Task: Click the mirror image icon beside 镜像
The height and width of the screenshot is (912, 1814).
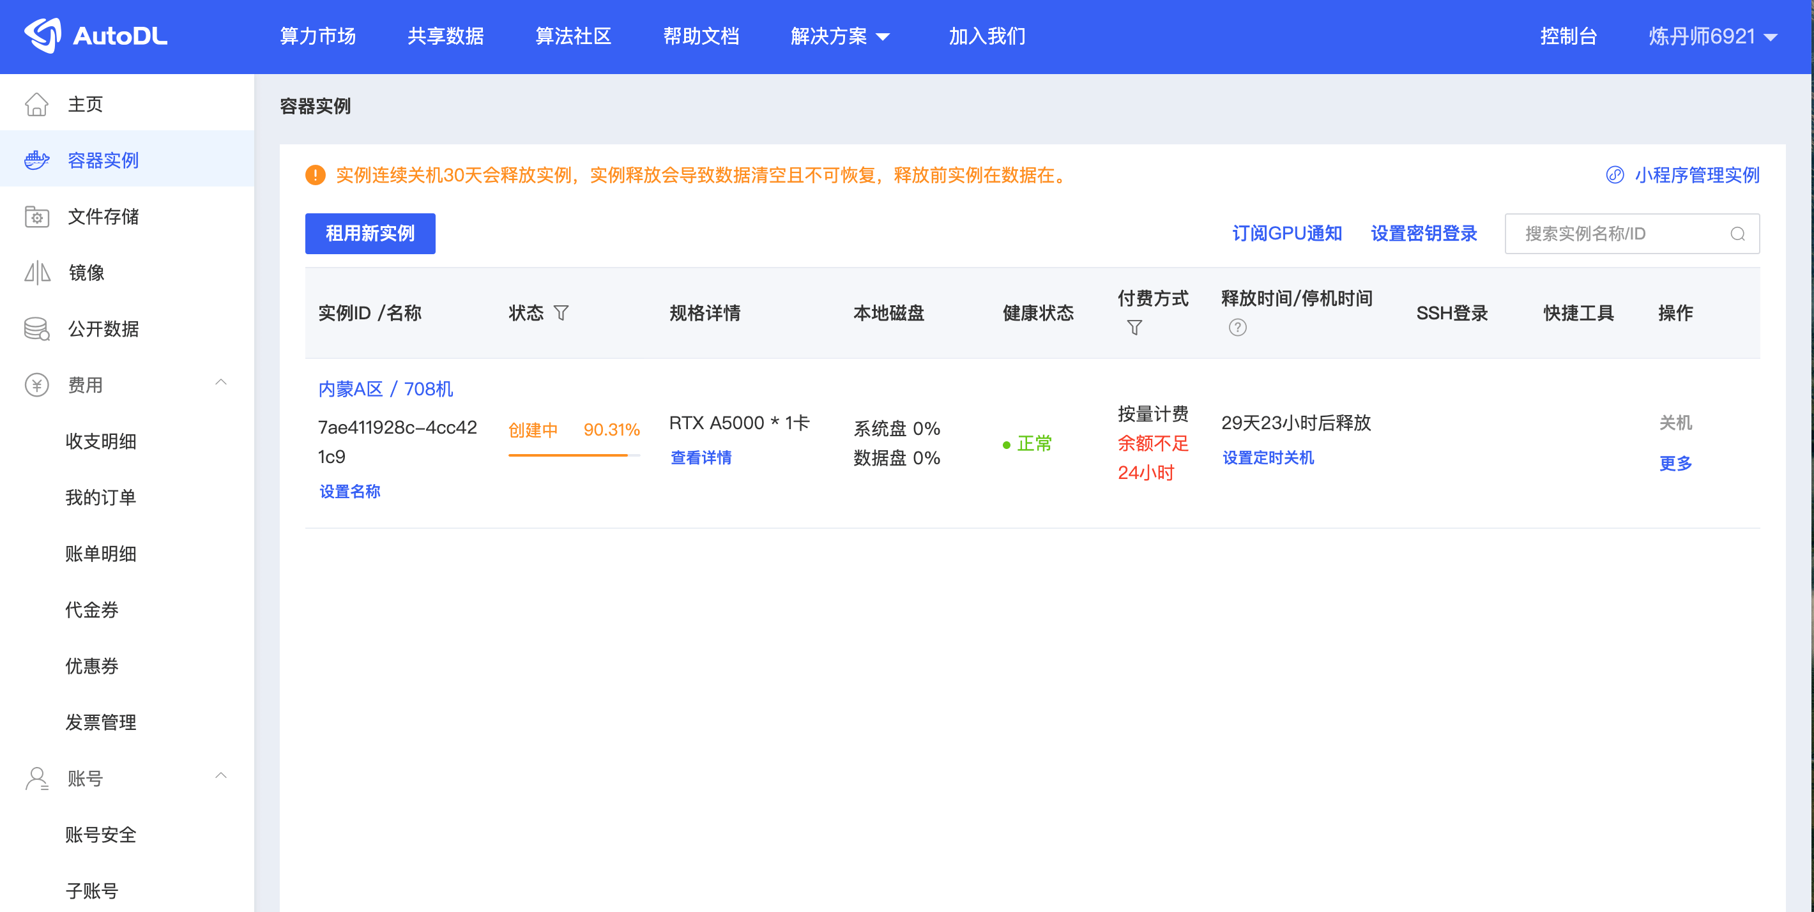Action: pos(36,273)
